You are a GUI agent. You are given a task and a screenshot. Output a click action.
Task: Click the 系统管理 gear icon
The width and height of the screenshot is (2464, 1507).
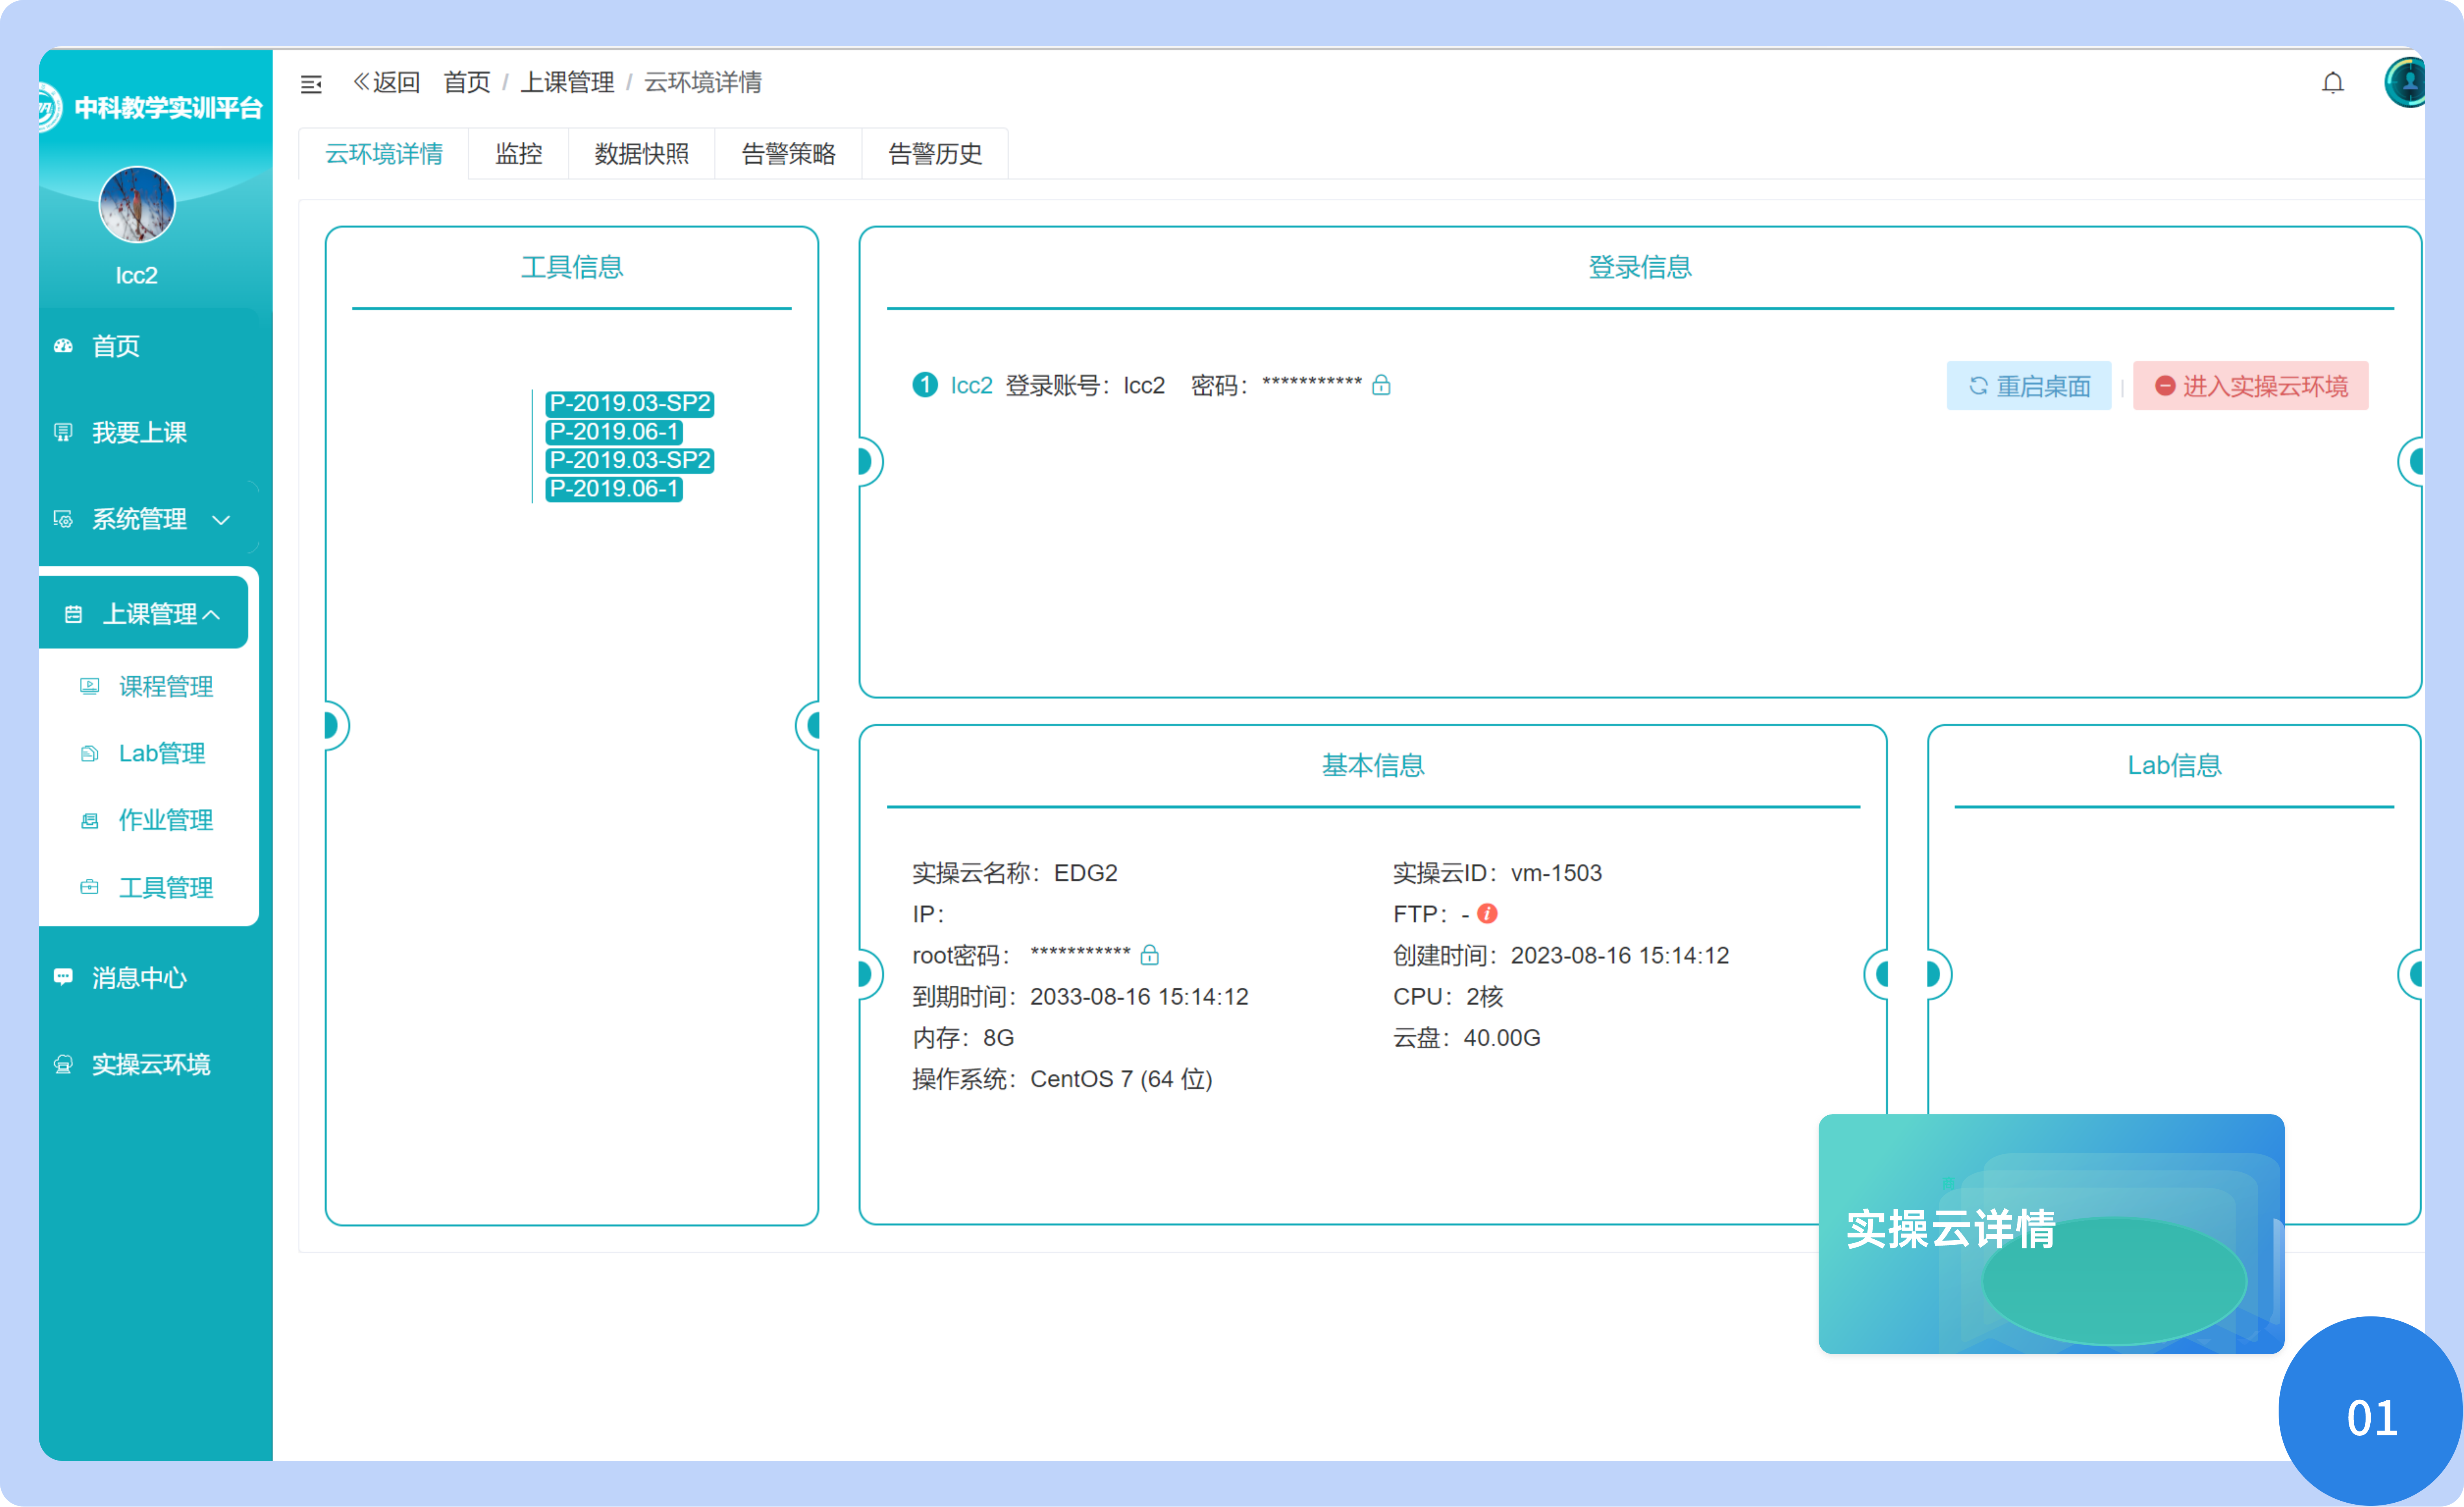[63, 519]
